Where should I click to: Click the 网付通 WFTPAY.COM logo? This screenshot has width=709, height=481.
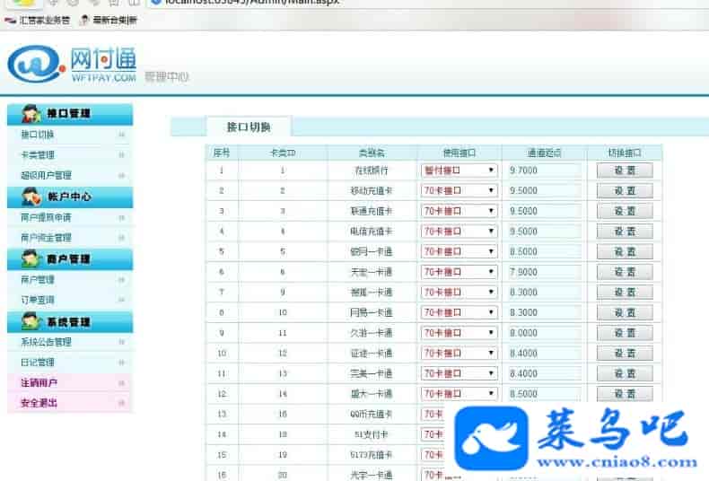click(x=73, y=65)
